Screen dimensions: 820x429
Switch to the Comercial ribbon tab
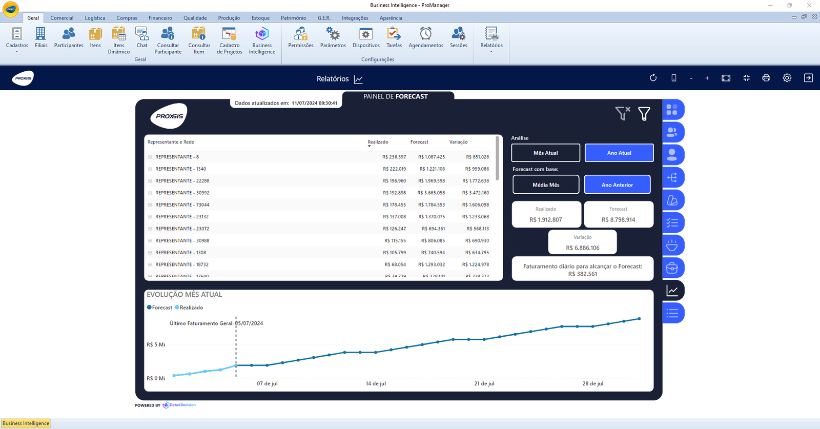coord(62,18)
